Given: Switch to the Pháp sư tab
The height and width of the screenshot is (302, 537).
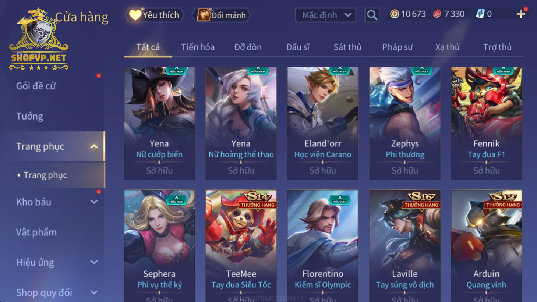Looking at the screenshot, I should pos(397,47).
